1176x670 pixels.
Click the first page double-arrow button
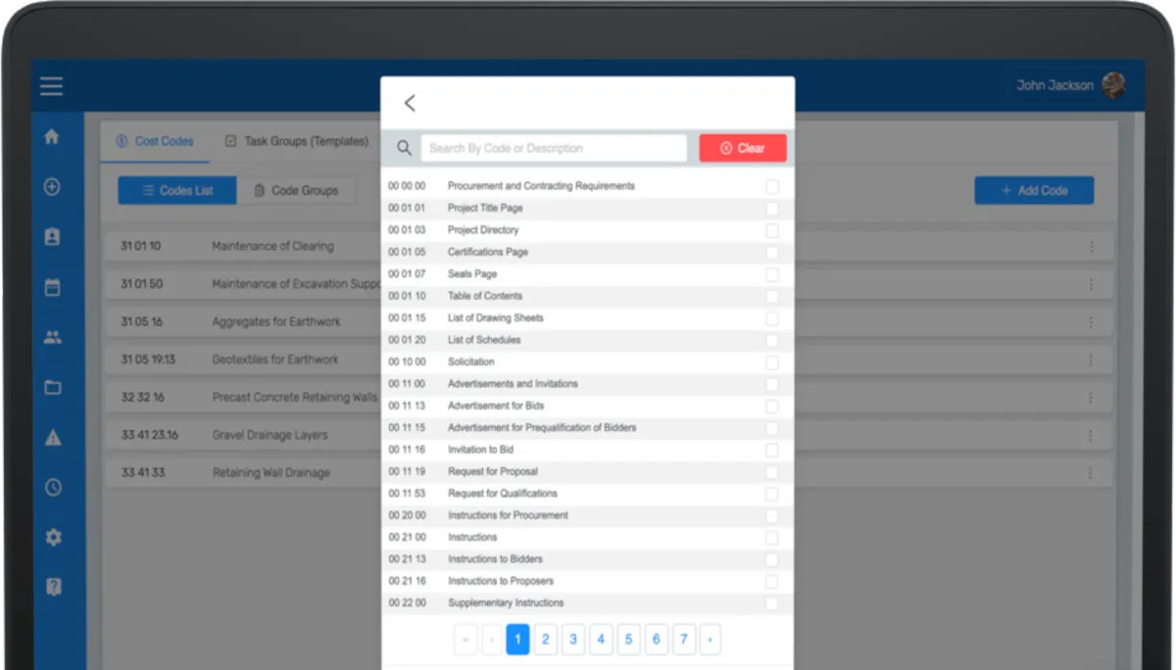(x=465, y=640)
